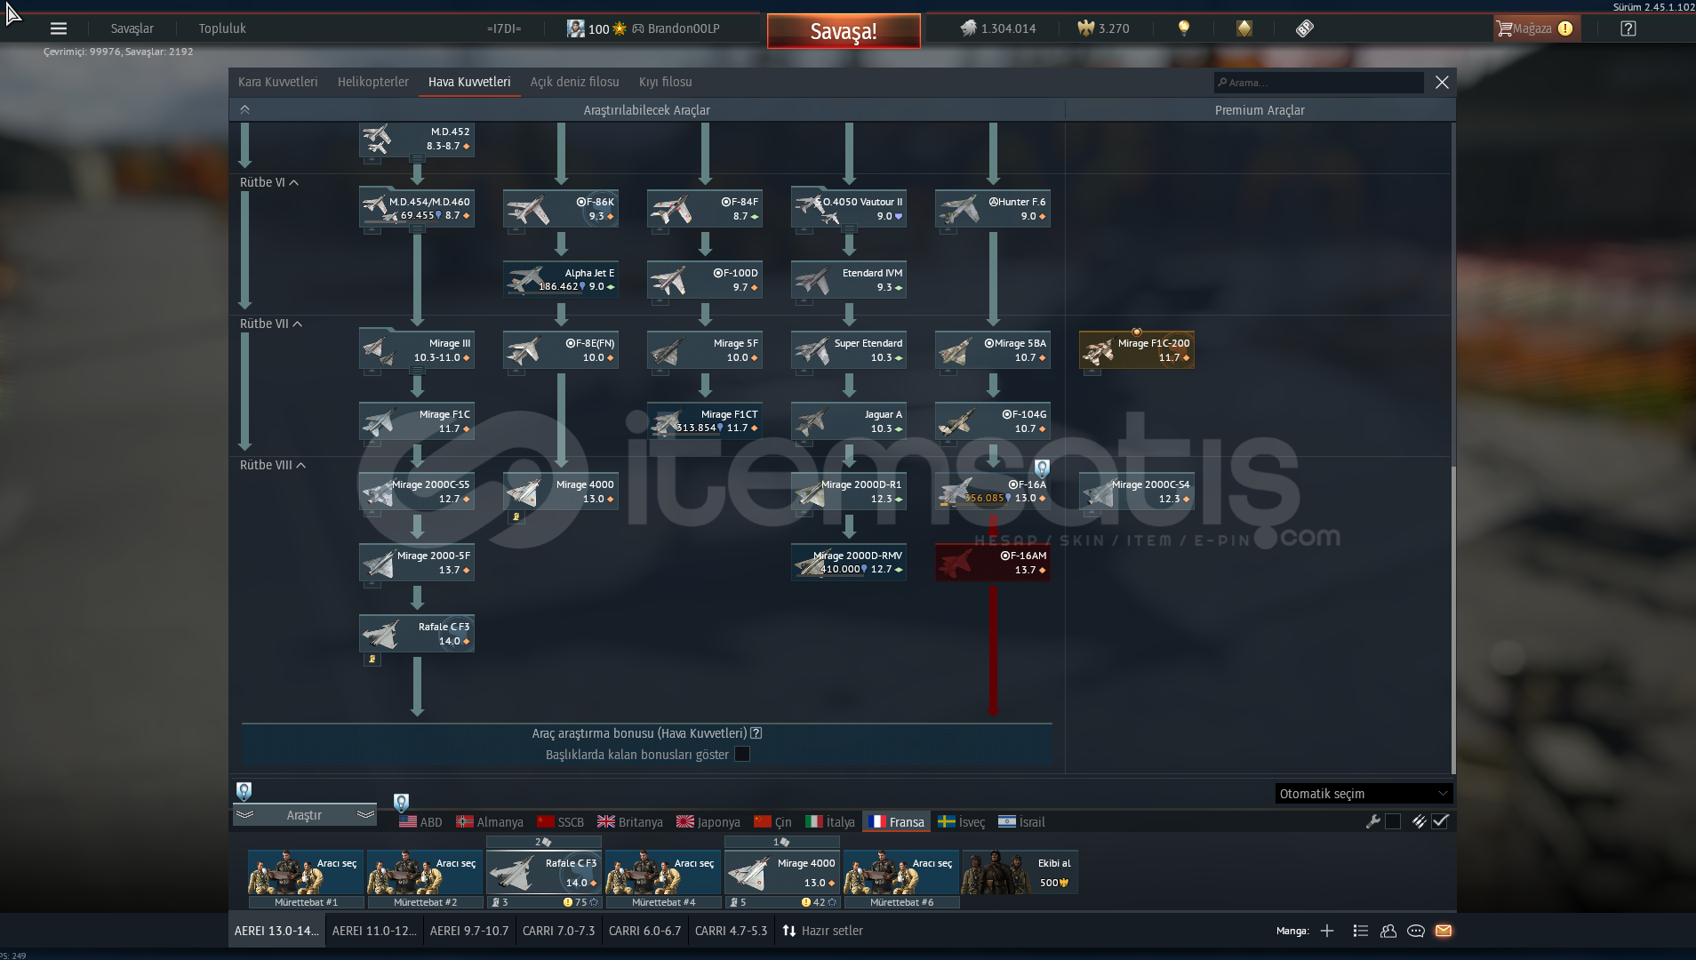Screen dimensions: 1696x960
Task: Open the gold diamond inventory icon
Action: [x=1244, y=28]
